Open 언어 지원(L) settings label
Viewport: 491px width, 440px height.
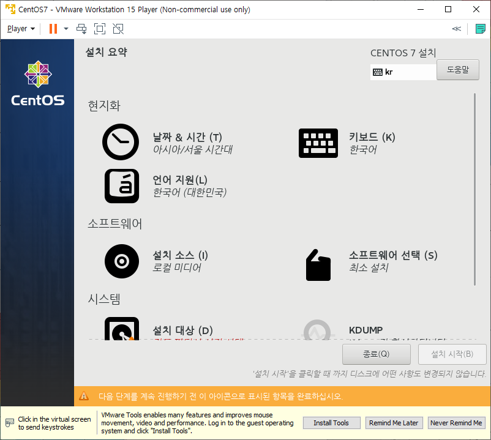(x=180, y=180)
